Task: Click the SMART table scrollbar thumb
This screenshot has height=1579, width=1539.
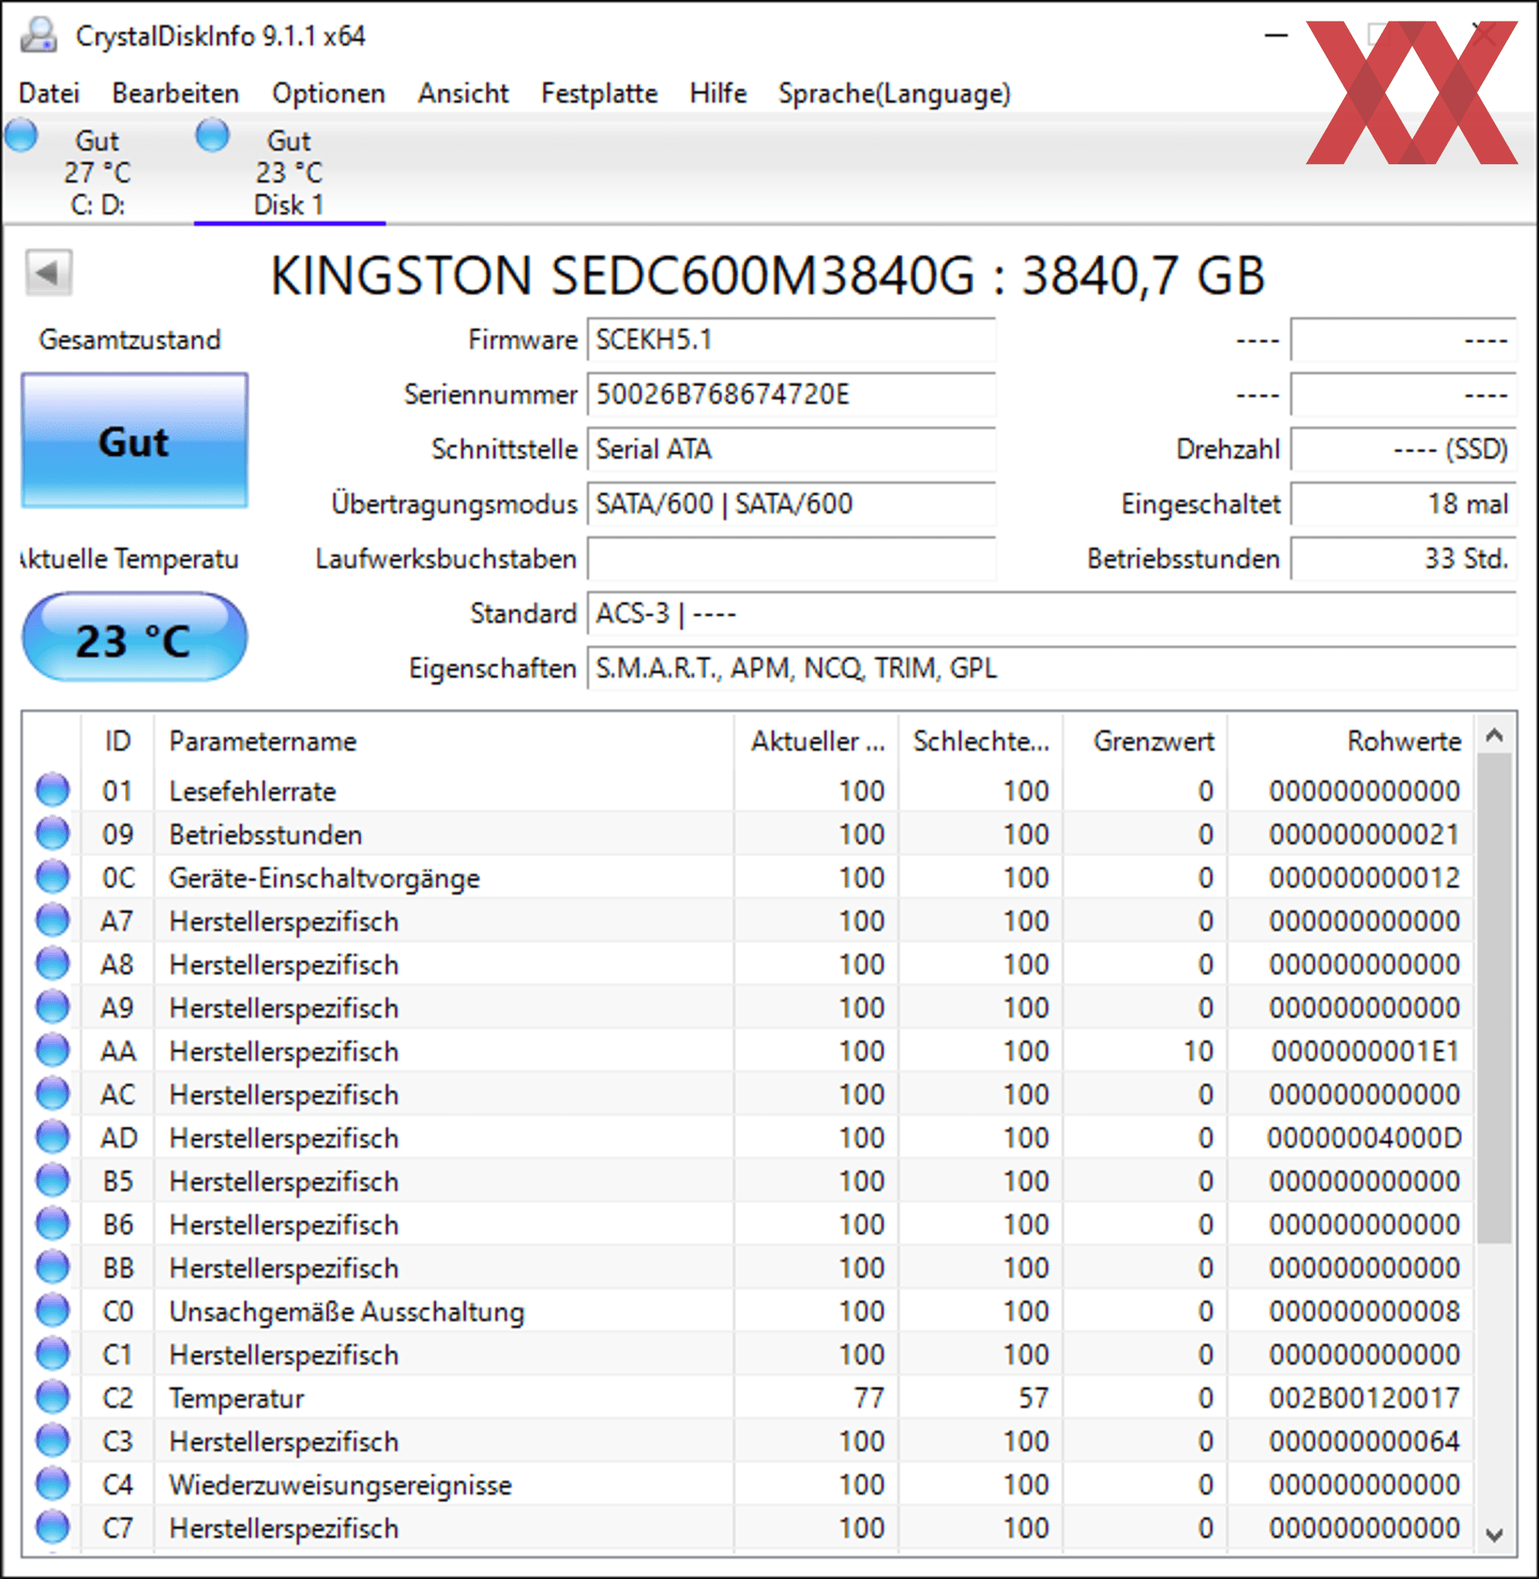Action: [x=1495, y=998]
